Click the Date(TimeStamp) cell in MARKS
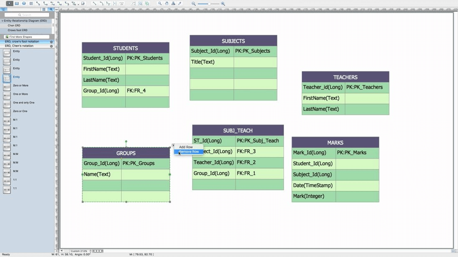This screenshot has width=458, height=257. coord(314,186)
